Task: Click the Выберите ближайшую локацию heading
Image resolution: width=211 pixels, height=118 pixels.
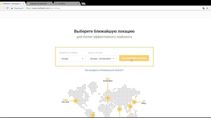Action: 104,31
